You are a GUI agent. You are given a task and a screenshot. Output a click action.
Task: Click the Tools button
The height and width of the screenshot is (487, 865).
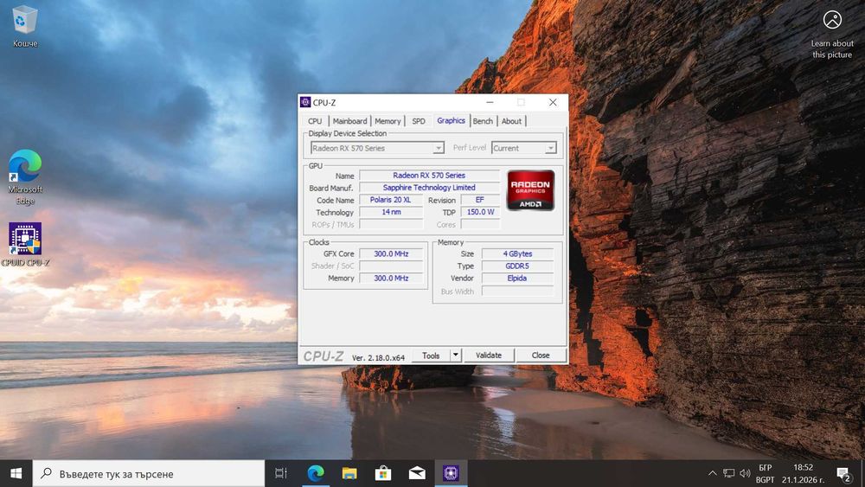[x=431, y=356]
